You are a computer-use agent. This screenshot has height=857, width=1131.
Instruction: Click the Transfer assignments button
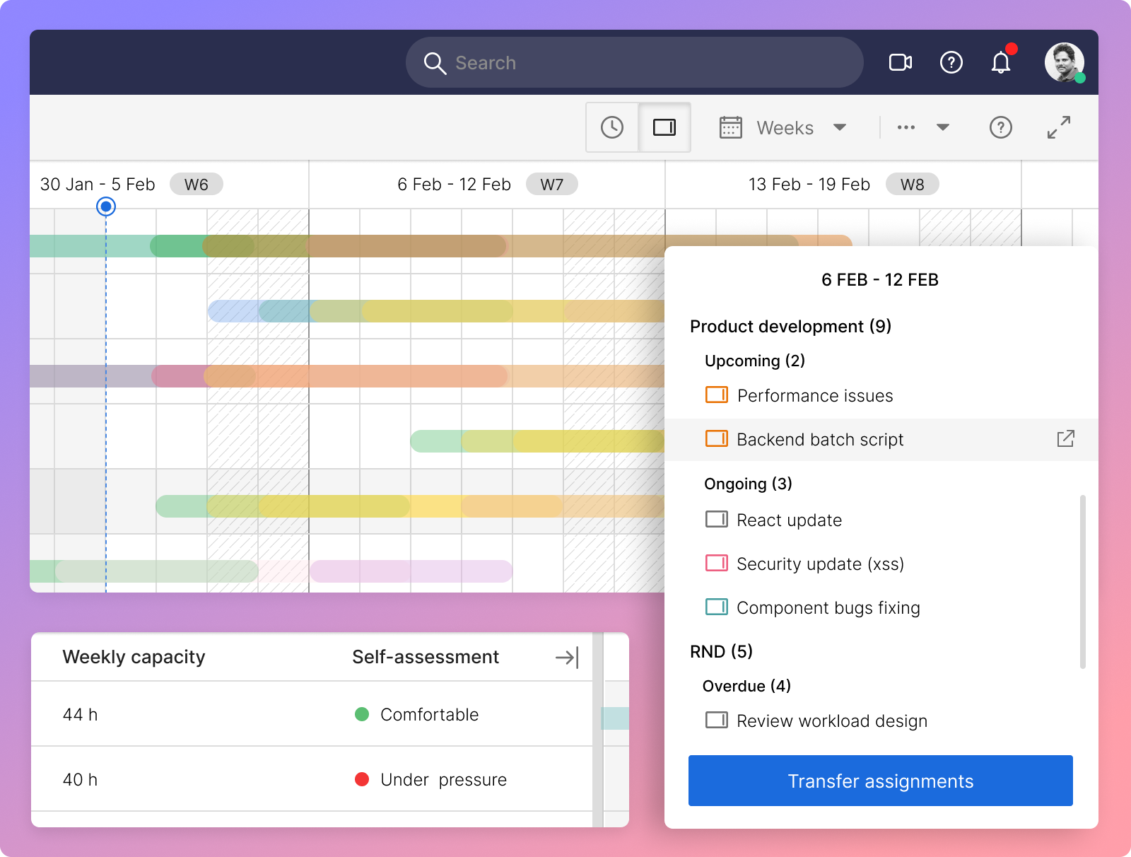[880, 781]
